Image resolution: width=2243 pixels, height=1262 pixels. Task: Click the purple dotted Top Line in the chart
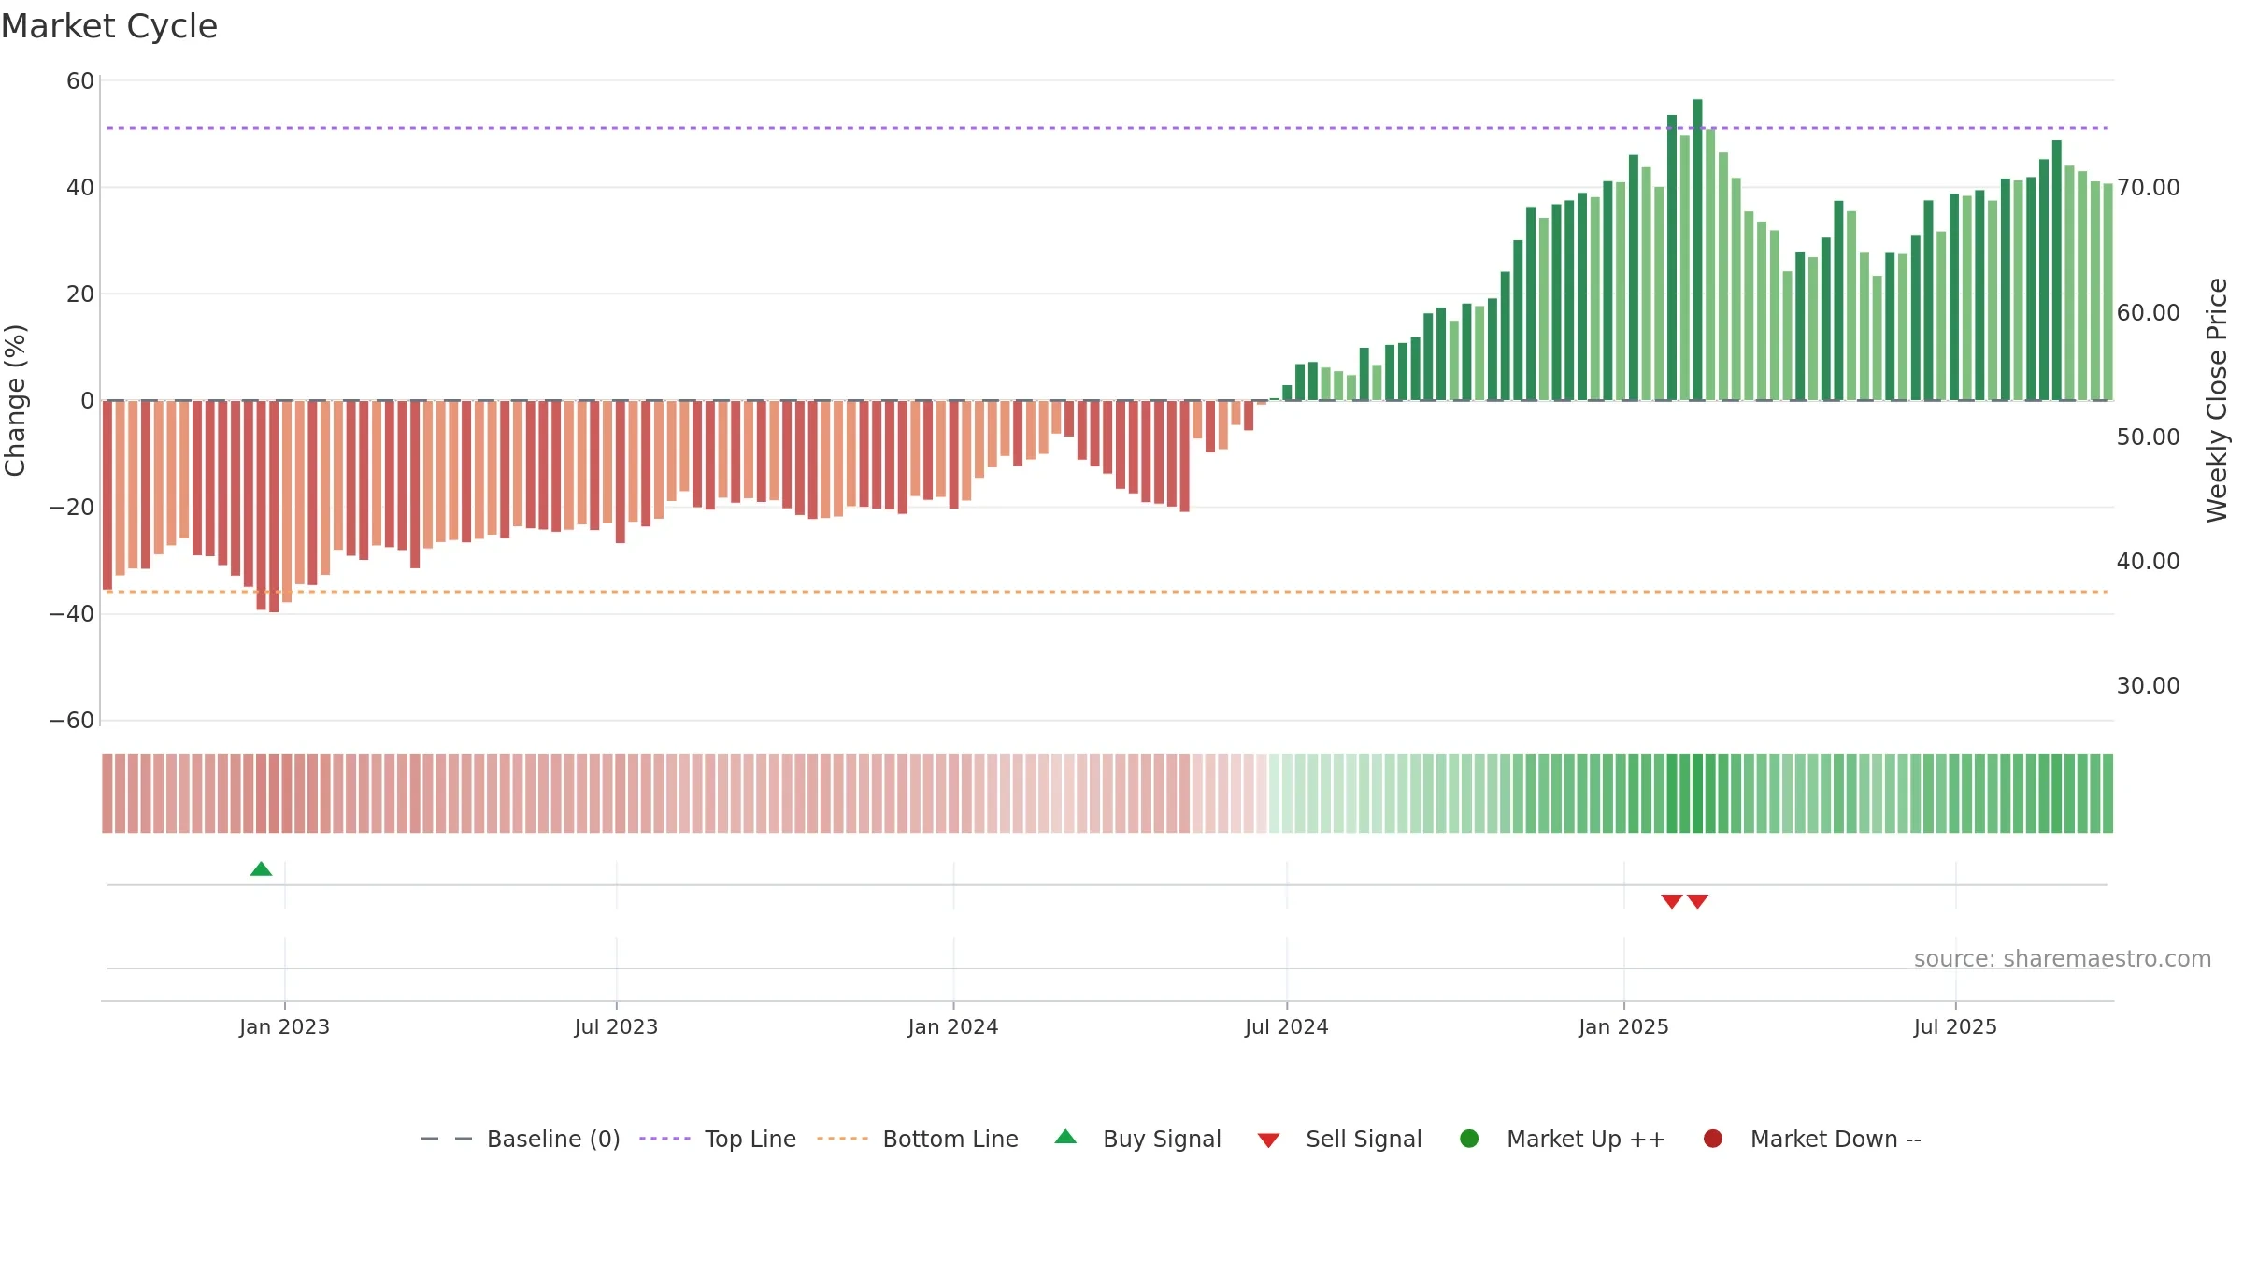pyautogui.click(x=1107, y=128)
